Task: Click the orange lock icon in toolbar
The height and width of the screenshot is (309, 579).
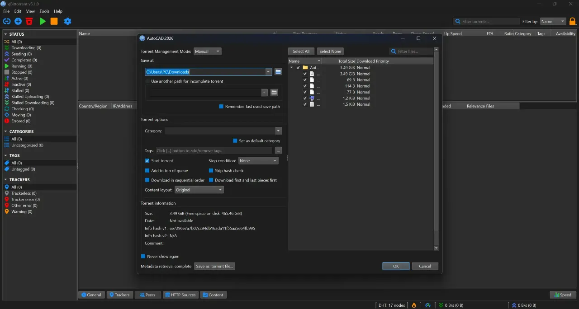Action: 573,21
